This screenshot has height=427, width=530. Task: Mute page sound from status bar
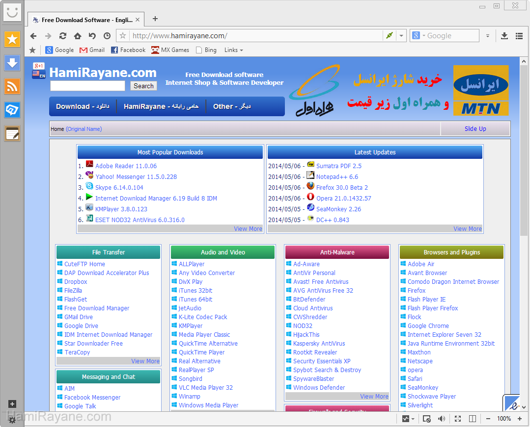pyautogui.click(x=442, y=419)
